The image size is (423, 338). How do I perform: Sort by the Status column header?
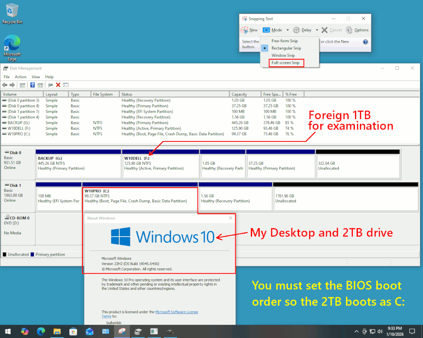tap(175, 94)
